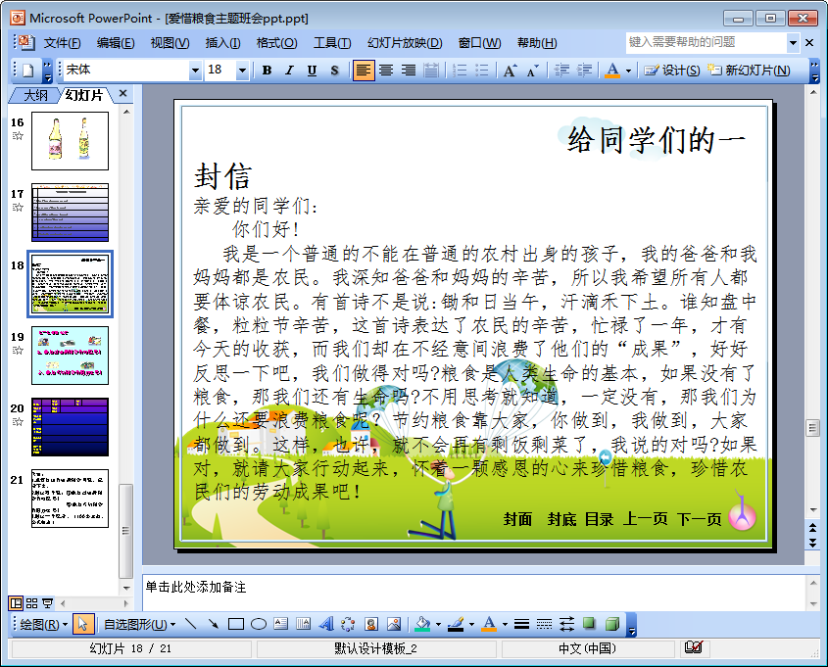Viewport: 828px width, 667px height.
Task: Open toolbar font color dropdown arrow
Action: pyautogui.click(x=628, y=71)
